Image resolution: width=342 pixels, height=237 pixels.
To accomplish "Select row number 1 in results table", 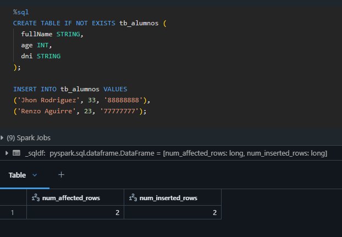I will tap(13, 212).
